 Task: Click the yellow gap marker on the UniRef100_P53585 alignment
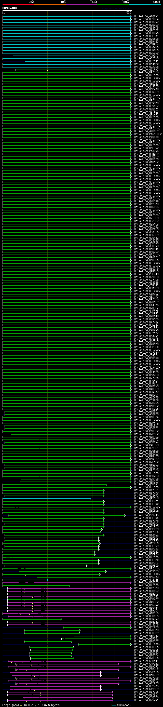(x=29, y=242)
